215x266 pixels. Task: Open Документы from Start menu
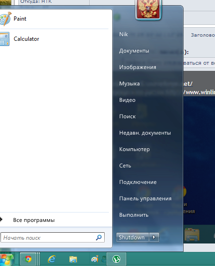[134, 51]
